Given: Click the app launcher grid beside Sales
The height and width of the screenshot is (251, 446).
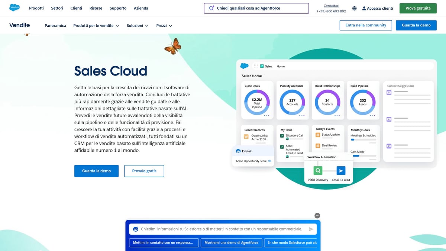Looking at the screenshot, I should 256,65.
